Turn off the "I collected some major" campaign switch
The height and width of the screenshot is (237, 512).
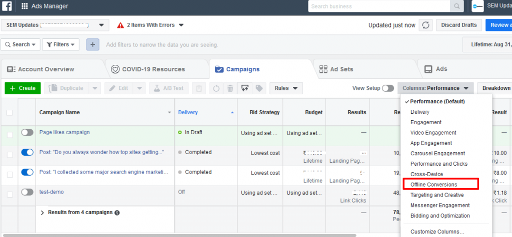tap(27, 172)
